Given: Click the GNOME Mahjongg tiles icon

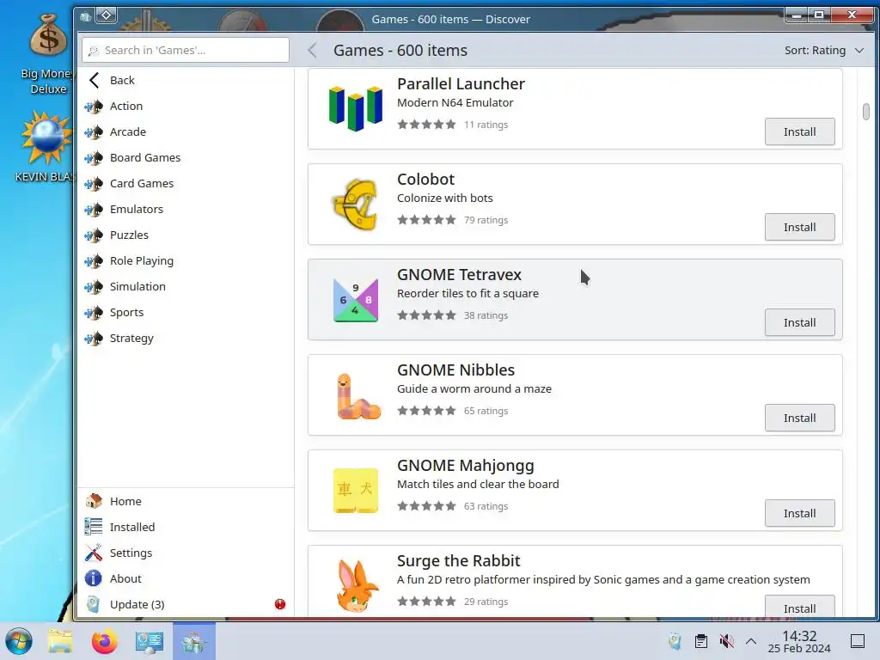Looking at the screenshot, I should click(355, 491).
